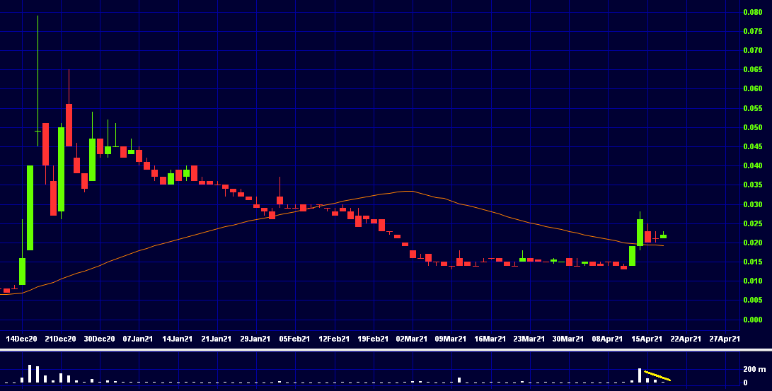772x391 pixels.
Task: Click the 0.005 price axis label
Action: [752, 300]
